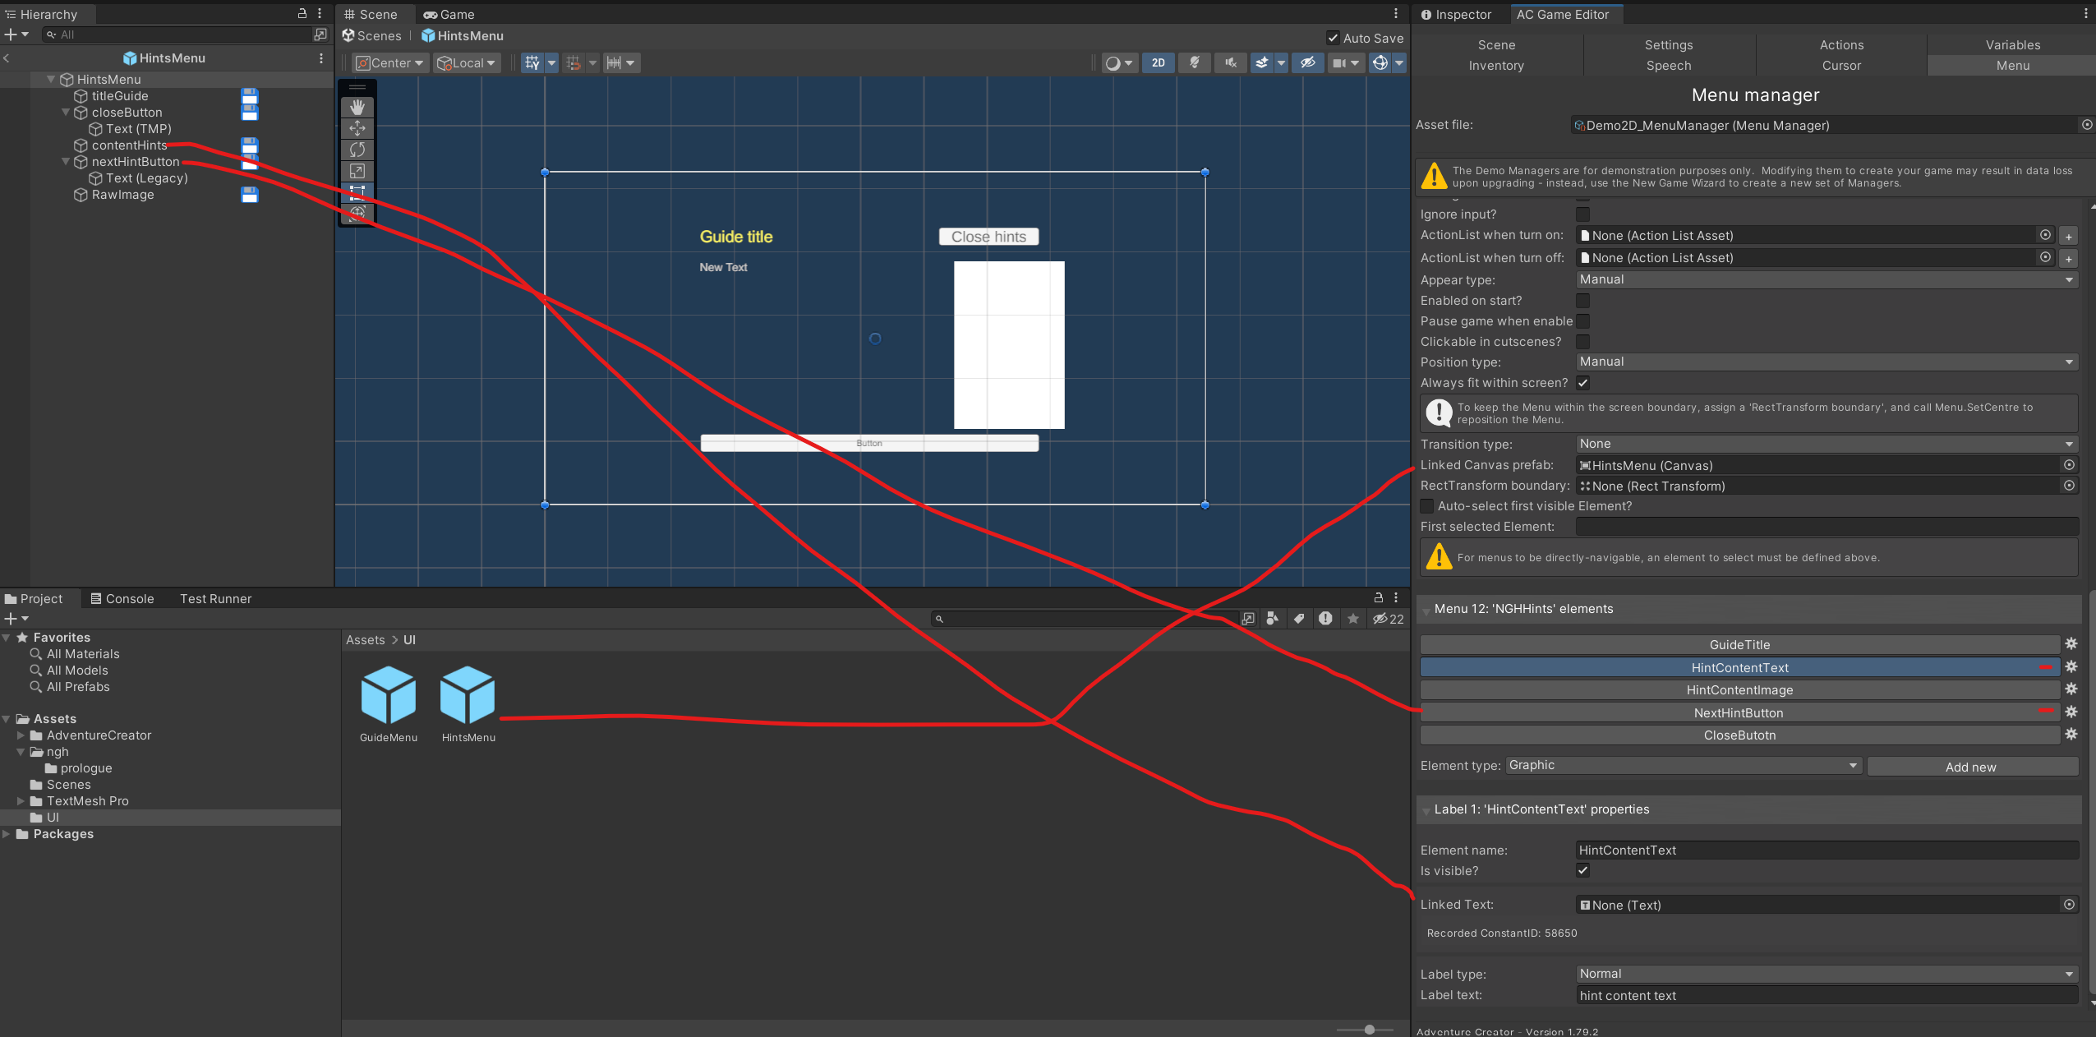Toggle scene visibility hidden-objects icon
The width and height of the screenshot is (2096, 1037).
(1307, 63)
